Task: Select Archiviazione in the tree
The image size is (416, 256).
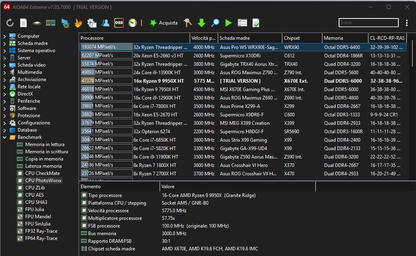Action: tap(32, 79)
